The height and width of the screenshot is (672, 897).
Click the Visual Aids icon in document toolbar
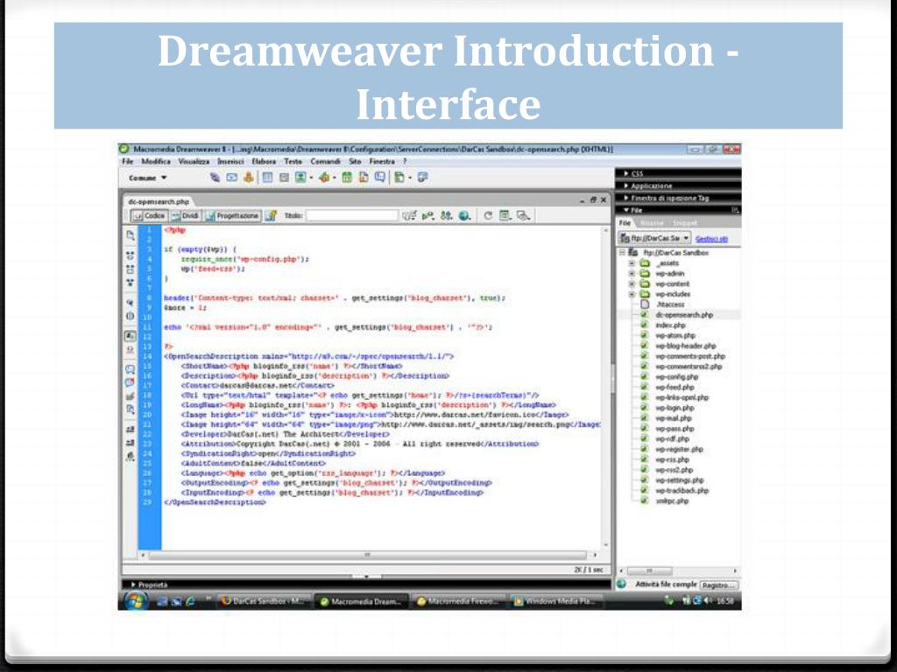523,216
